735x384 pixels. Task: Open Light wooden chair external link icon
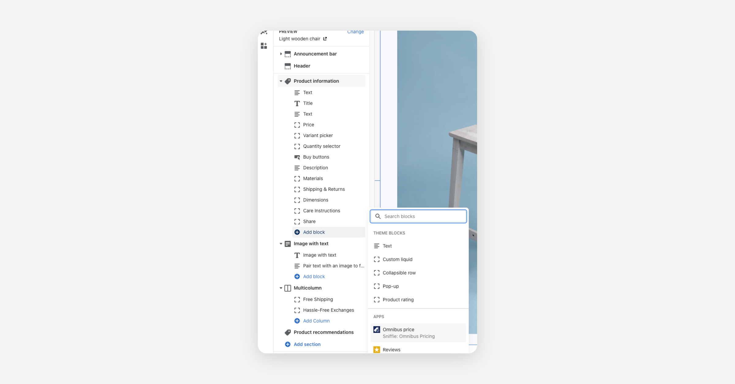point(325,39)
